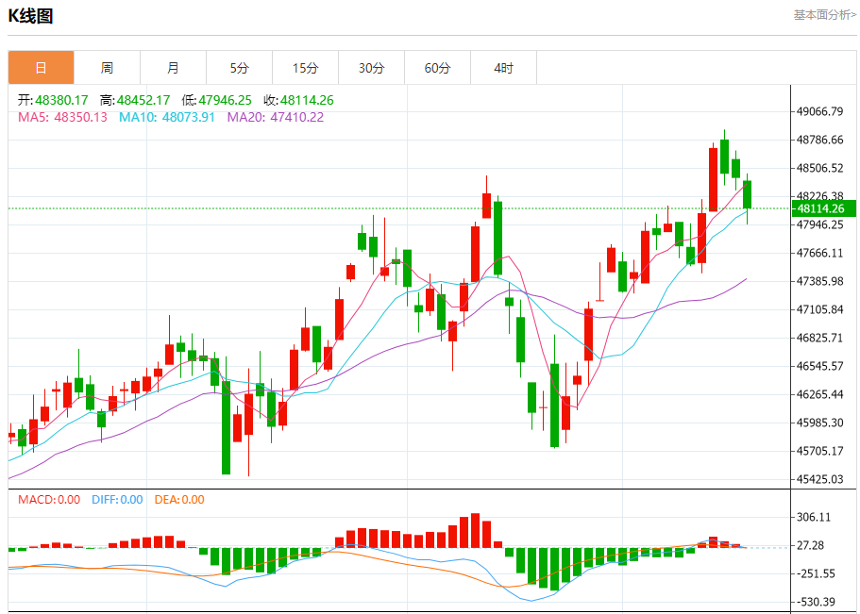The height and width of the screenshot is (614, 860).
Task: Click the K线图 title heading
Action: [x=31, y=16]
